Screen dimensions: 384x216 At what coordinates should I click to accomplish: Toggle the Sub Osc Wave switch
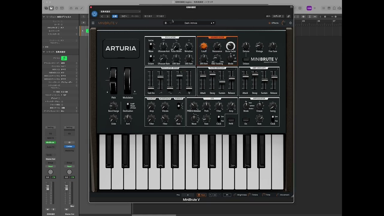coord(151,46)
